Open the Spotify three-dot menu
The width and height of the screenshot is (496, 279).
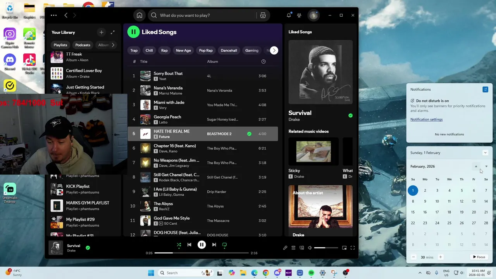pos(54,15)
